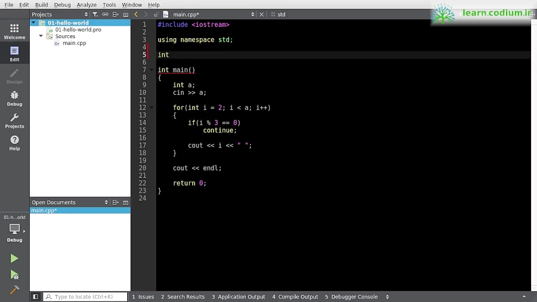Viewport: 537px width, 302px height.
Task: Open the Projects mode wrench icon
Action: pos(14,120)
